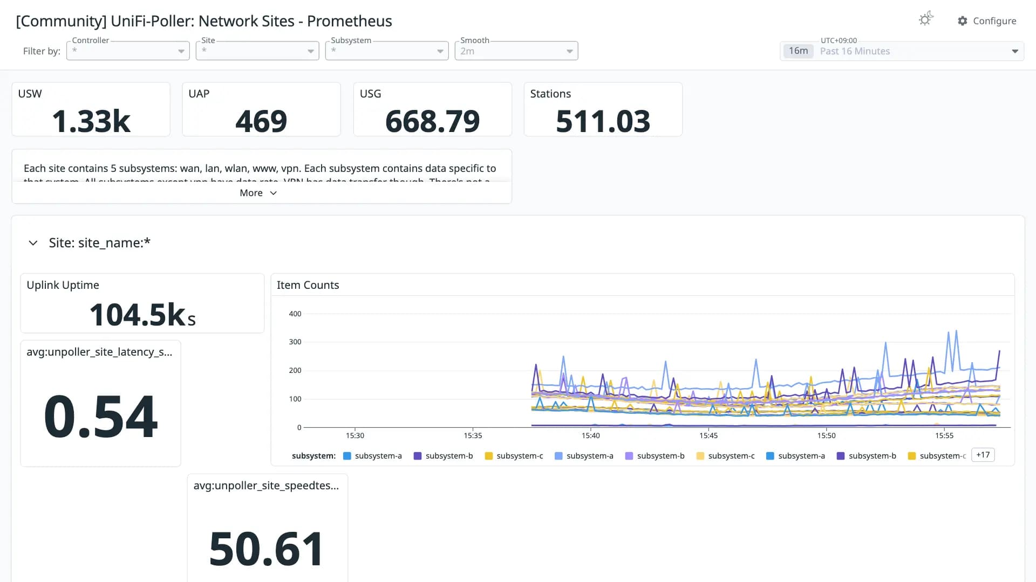Click the Stations widget title
The width and height of the screenshot is (1036, 582).
pyautogui.click(x=550, y=94)
